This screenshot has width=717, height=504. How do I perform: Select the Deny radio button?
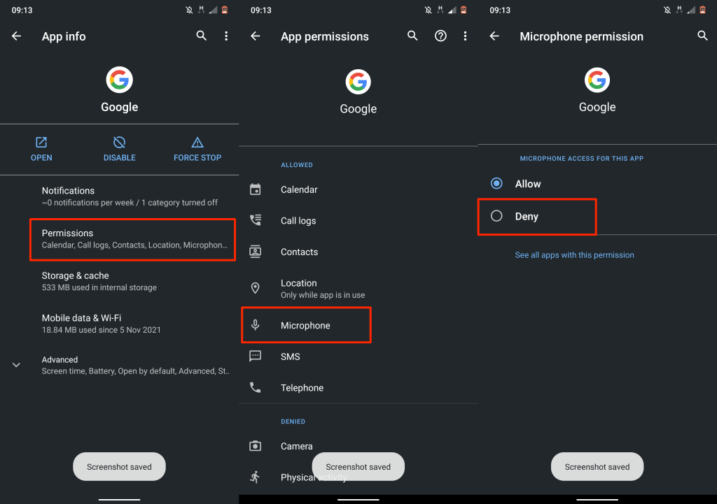click(x=497, y=217)
